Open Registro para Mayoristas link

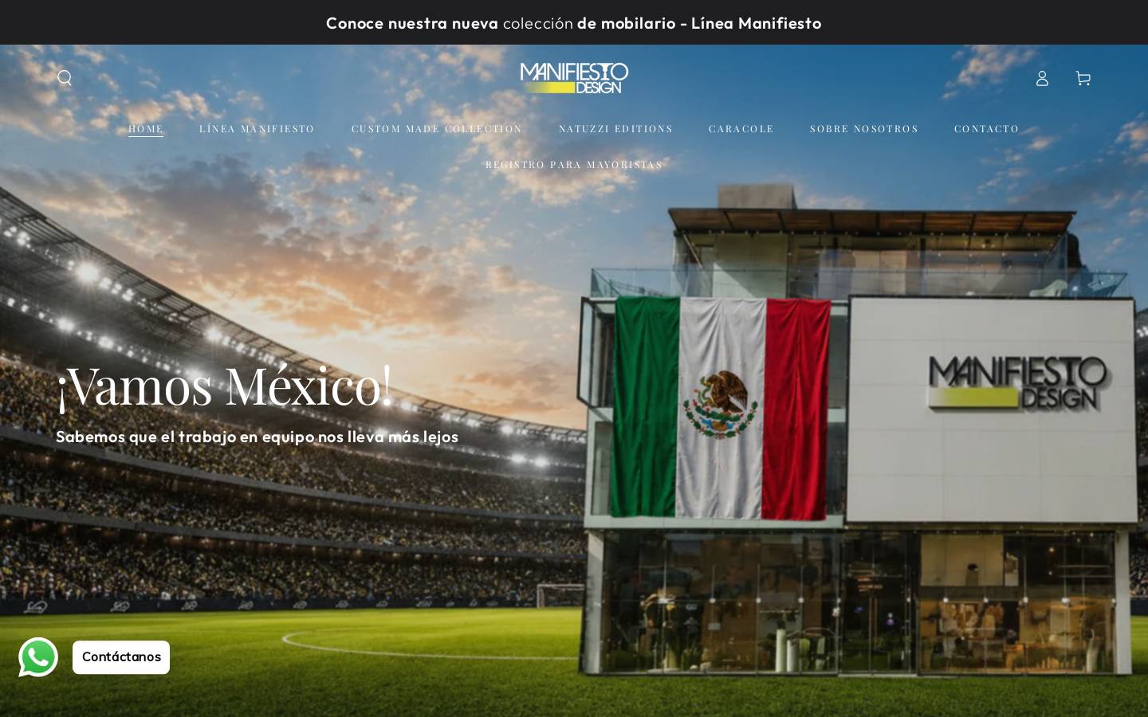[574, 165]
